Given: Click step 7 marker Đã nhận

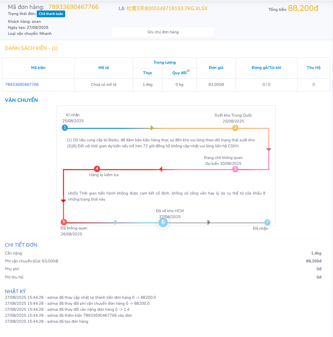Looking at the screenshot, I should click(x=267, y=222).
